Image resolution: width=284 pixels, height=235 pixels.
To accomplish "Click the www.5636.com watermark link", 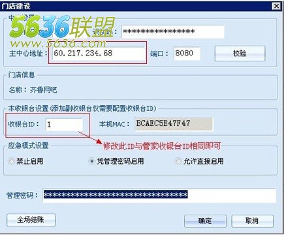I will click(x=58, y=44).
